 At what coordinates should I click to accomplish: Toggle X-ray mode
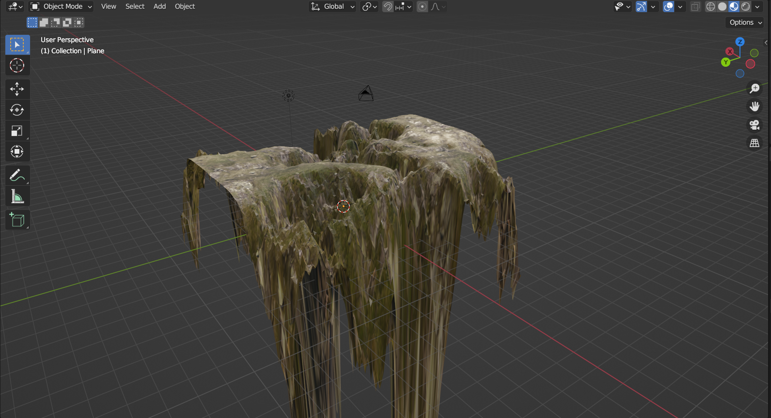(x=695, y=7)
